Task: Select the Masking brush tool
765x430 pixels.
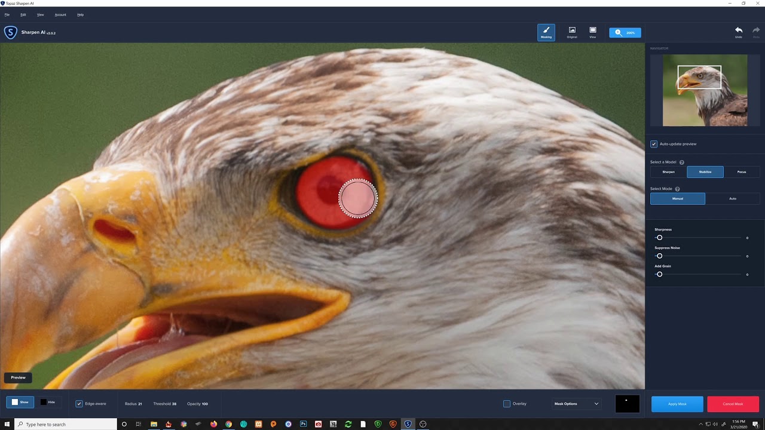Action: pyautogui.click(x=546, y=32)
